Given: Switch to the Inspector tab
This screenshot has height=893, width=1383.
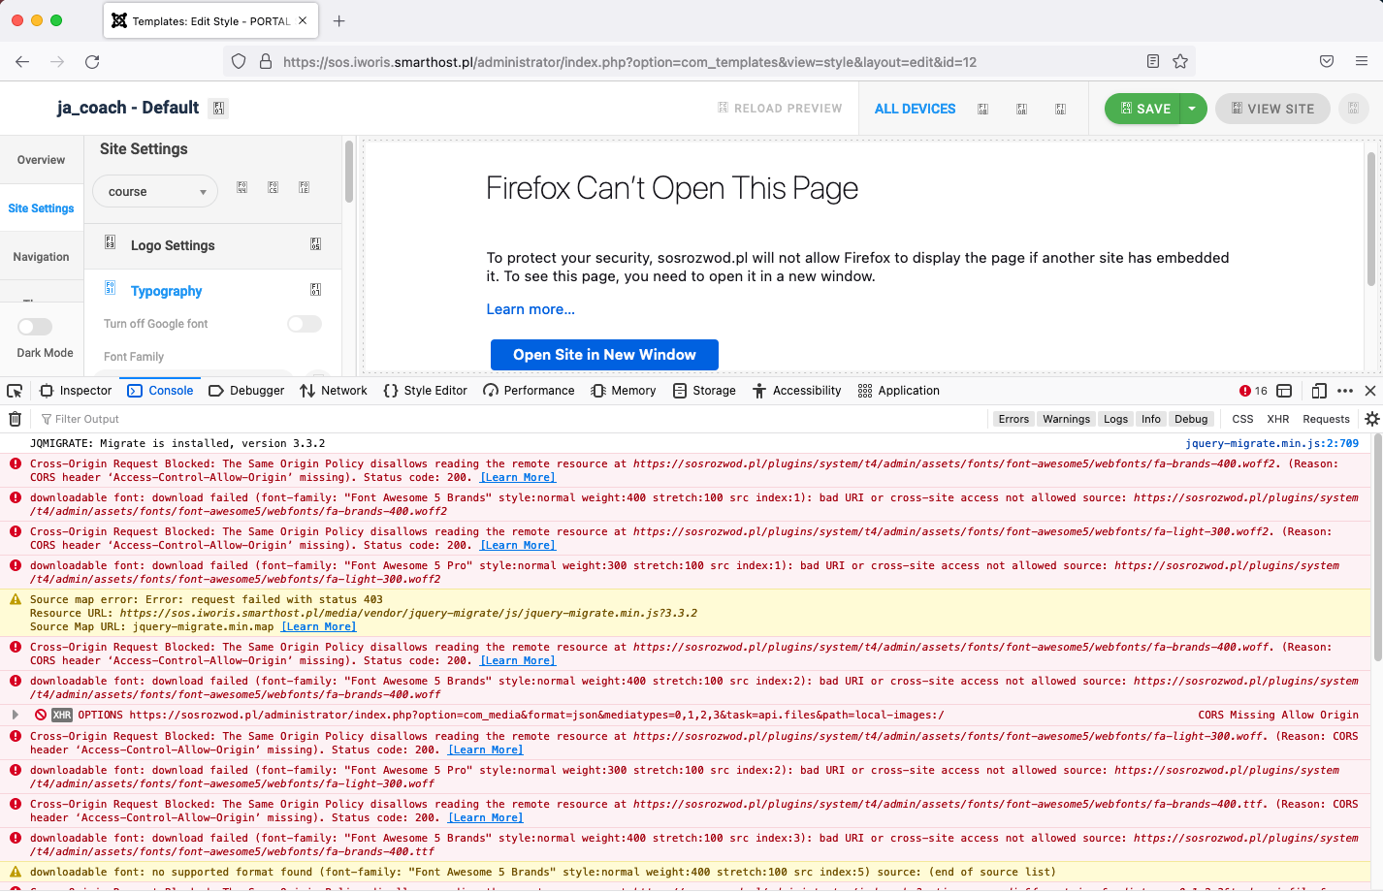Looking at the screenshot, I should 76,391.
